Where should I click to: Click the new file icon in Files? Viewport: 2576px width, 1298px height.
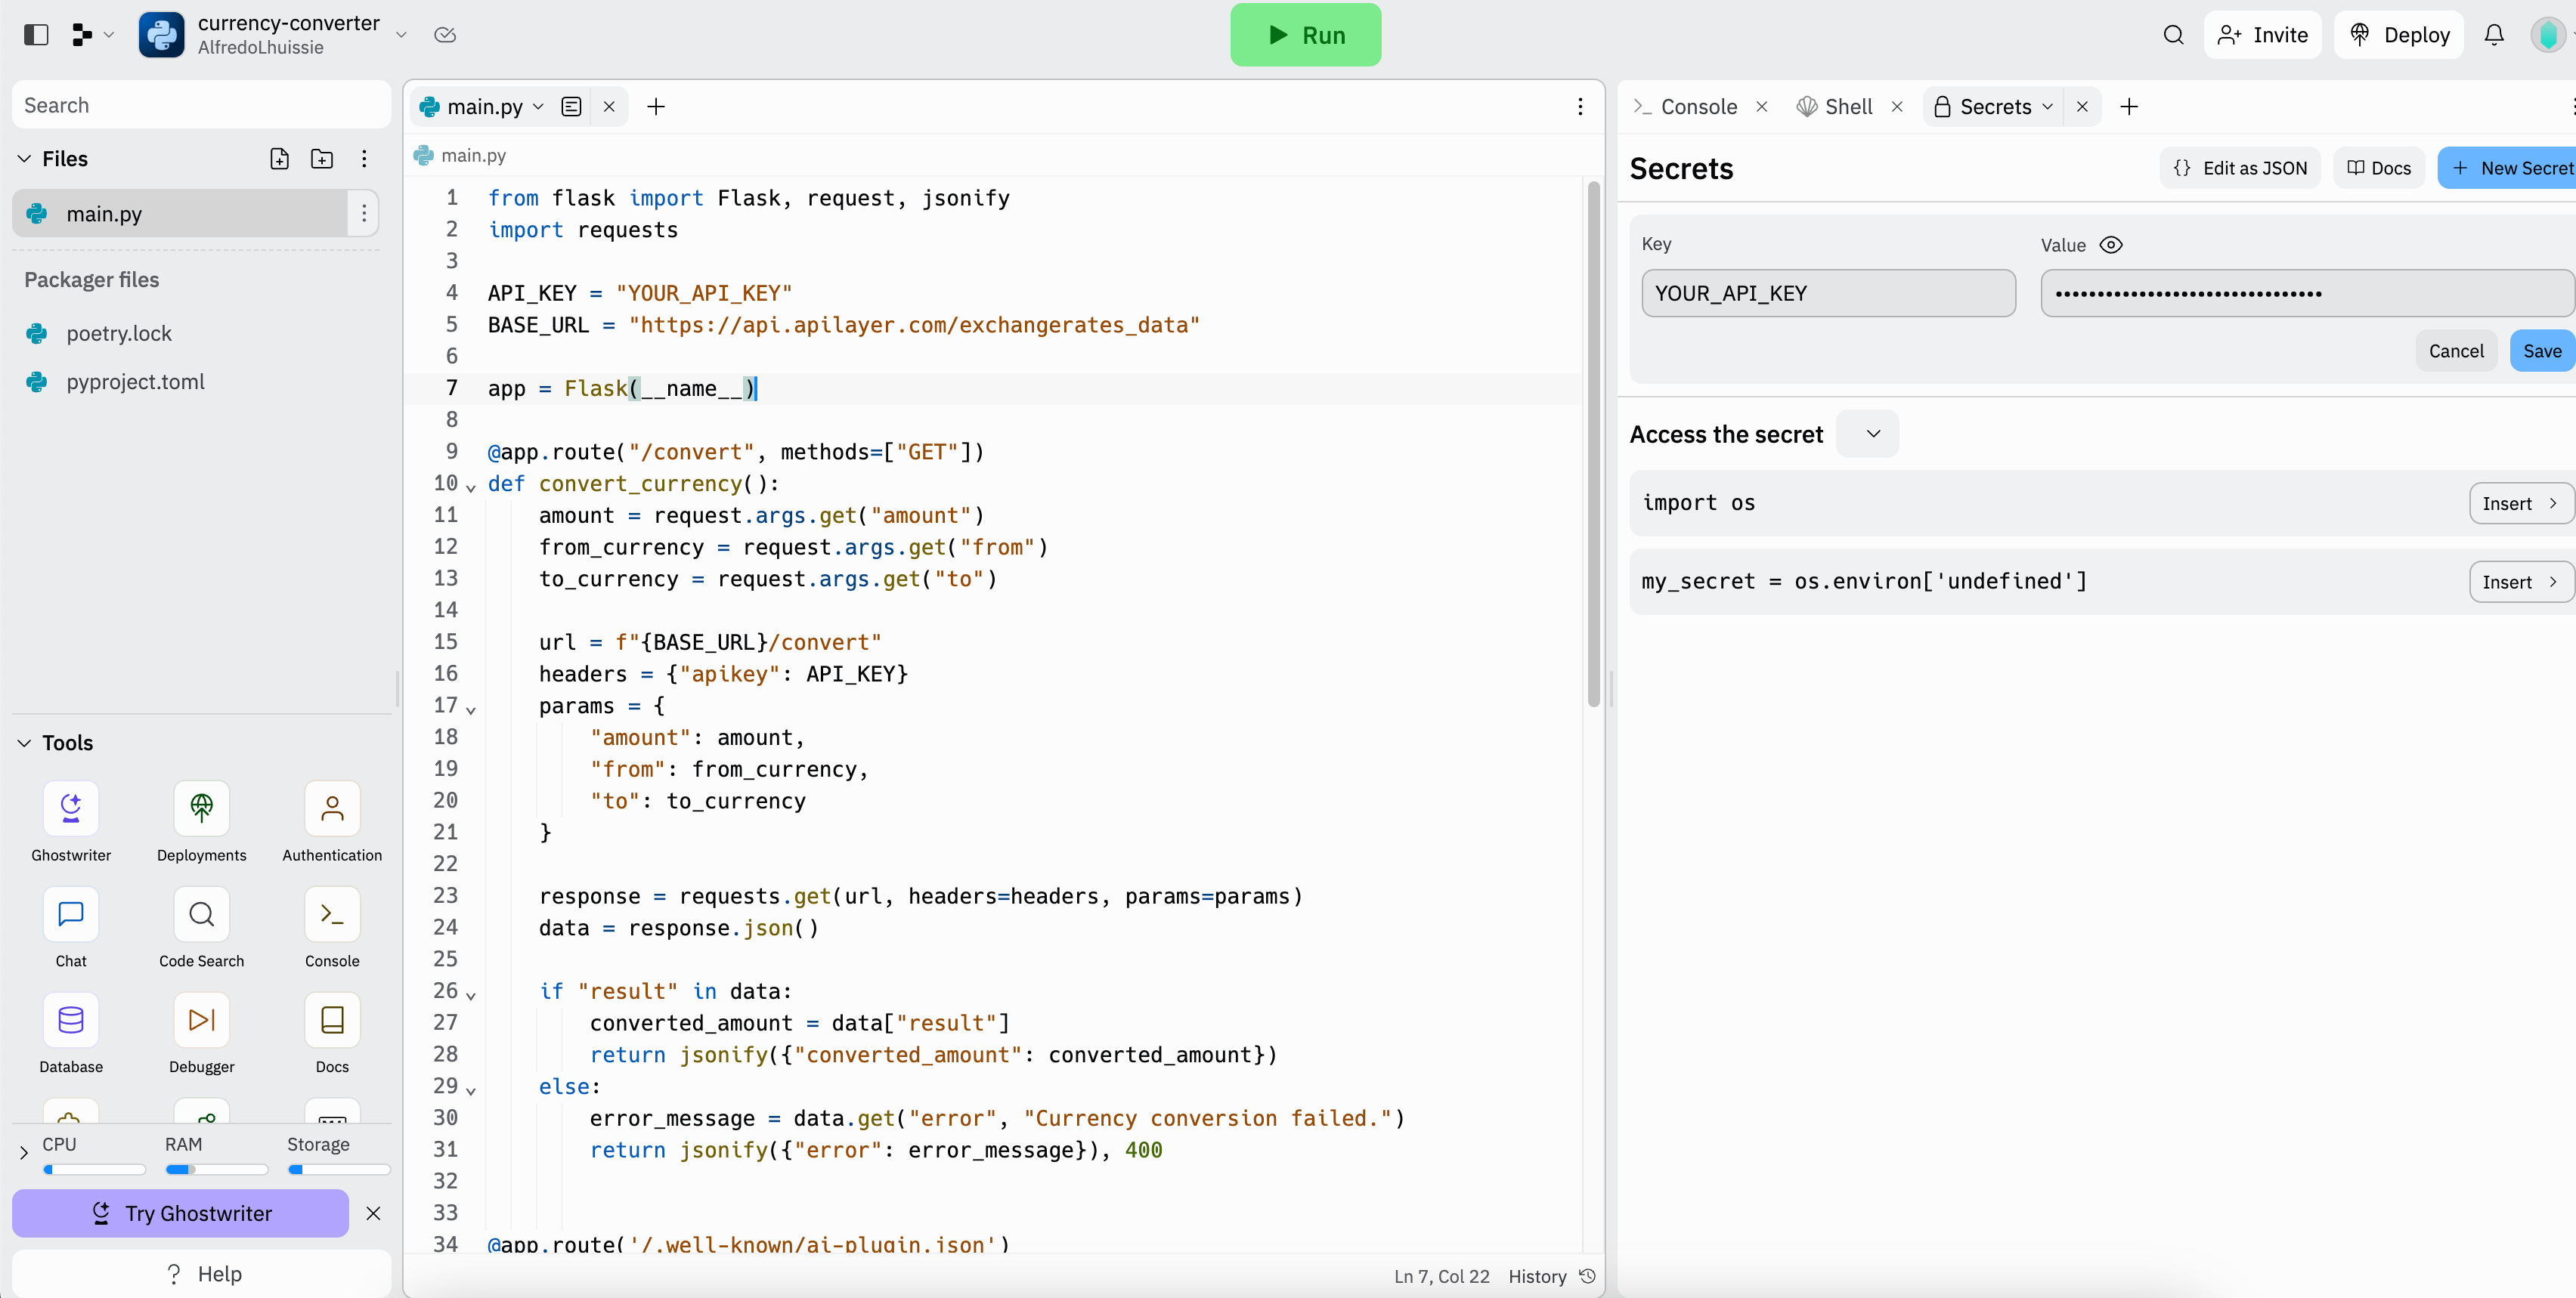coord(280,159)
